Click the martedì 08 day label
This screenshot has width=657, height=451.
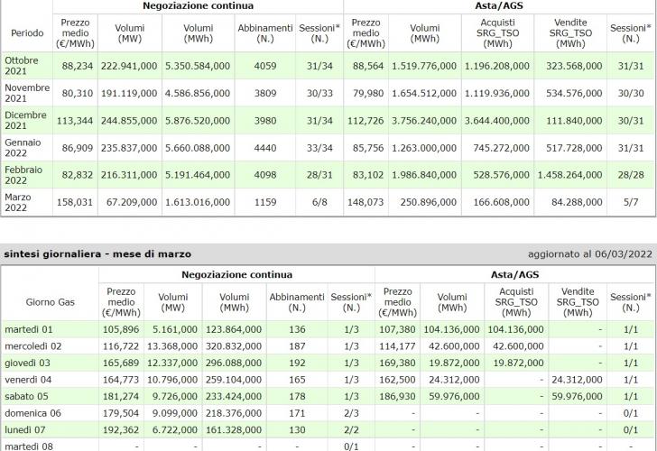pyautogui.click(x=29, y=443)
